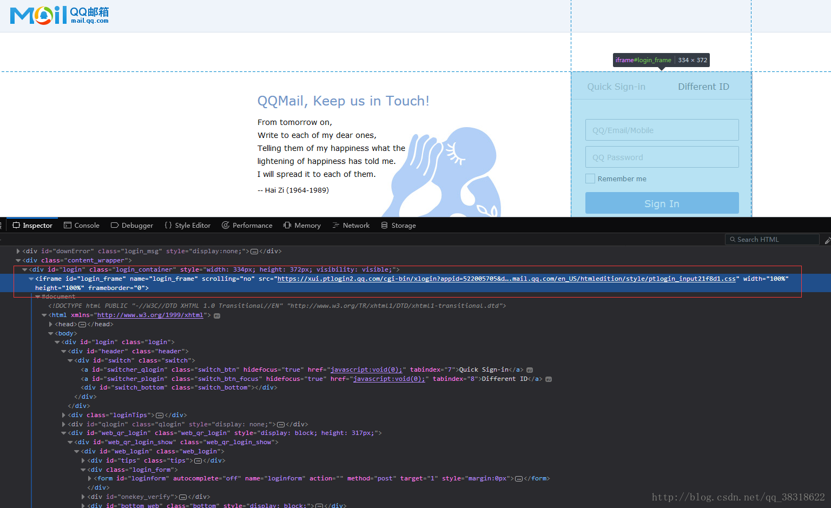
Task: Collapse the html xmlns node
Action: [x=44, y=315]
